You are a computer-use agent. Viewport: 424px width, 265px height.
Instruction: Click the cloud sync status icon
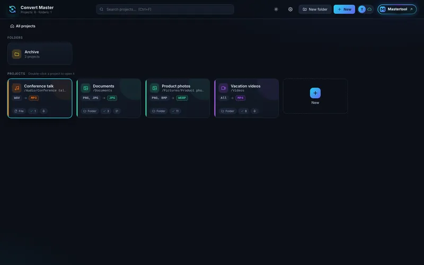pyautogui.click(x=369, y=9)
